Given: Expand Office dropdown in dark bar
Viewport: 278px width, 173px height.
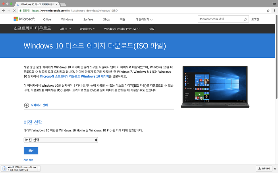Looking at the screenshot, I should point(65,29).
